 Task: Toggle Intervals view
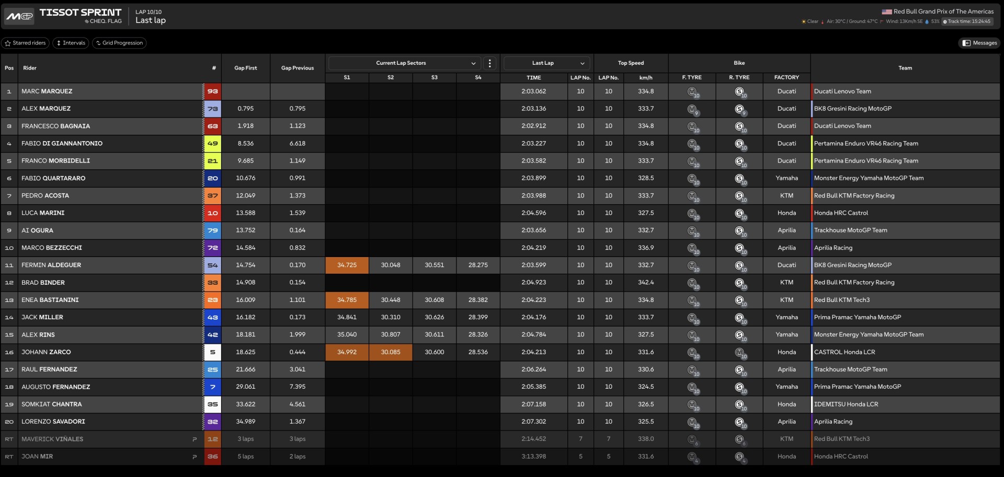click(x=71, y=43)
